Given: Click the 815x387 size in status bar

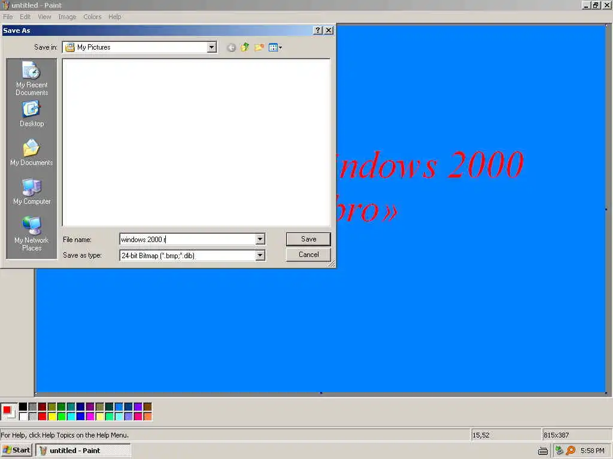Looking at the screenshot, I should 556,435.
